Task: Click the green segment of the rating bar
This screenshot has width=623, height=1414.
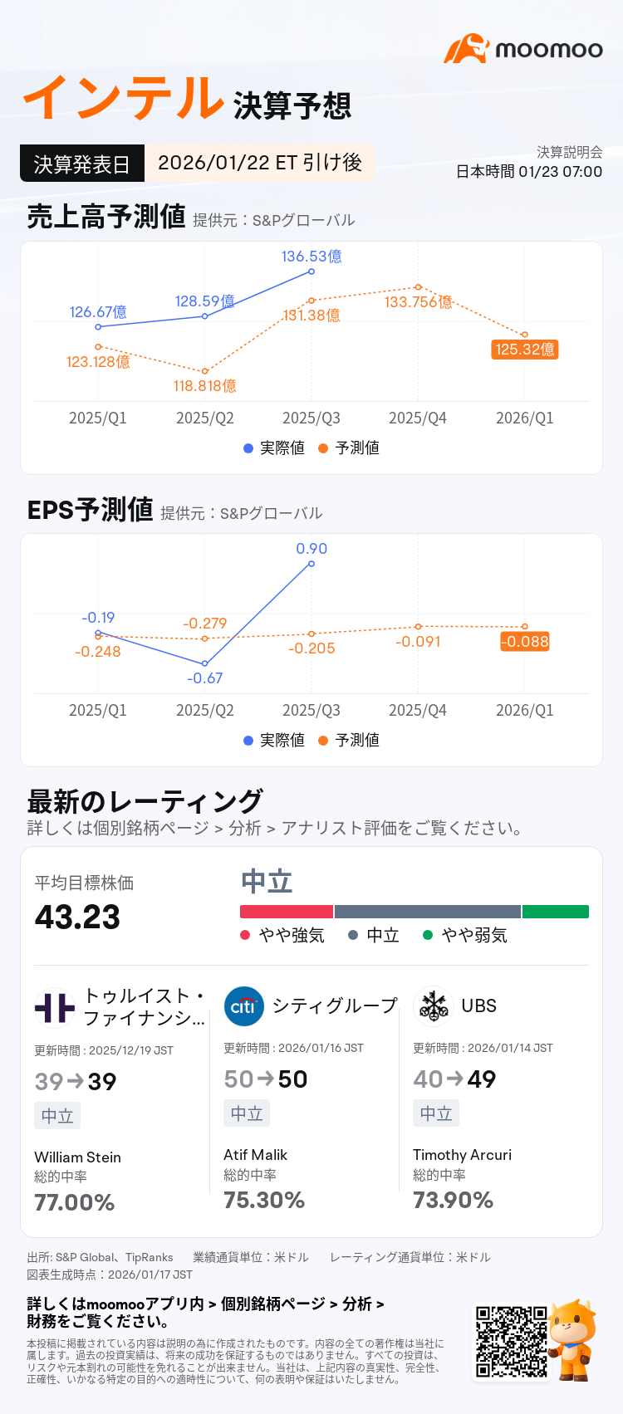Action: (556, 912)
